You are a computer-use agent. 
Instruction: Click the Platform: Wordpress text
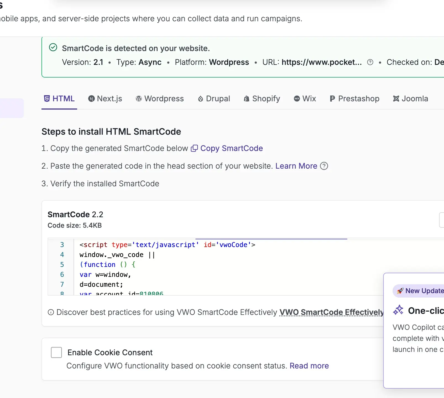(x=212, y=62)
